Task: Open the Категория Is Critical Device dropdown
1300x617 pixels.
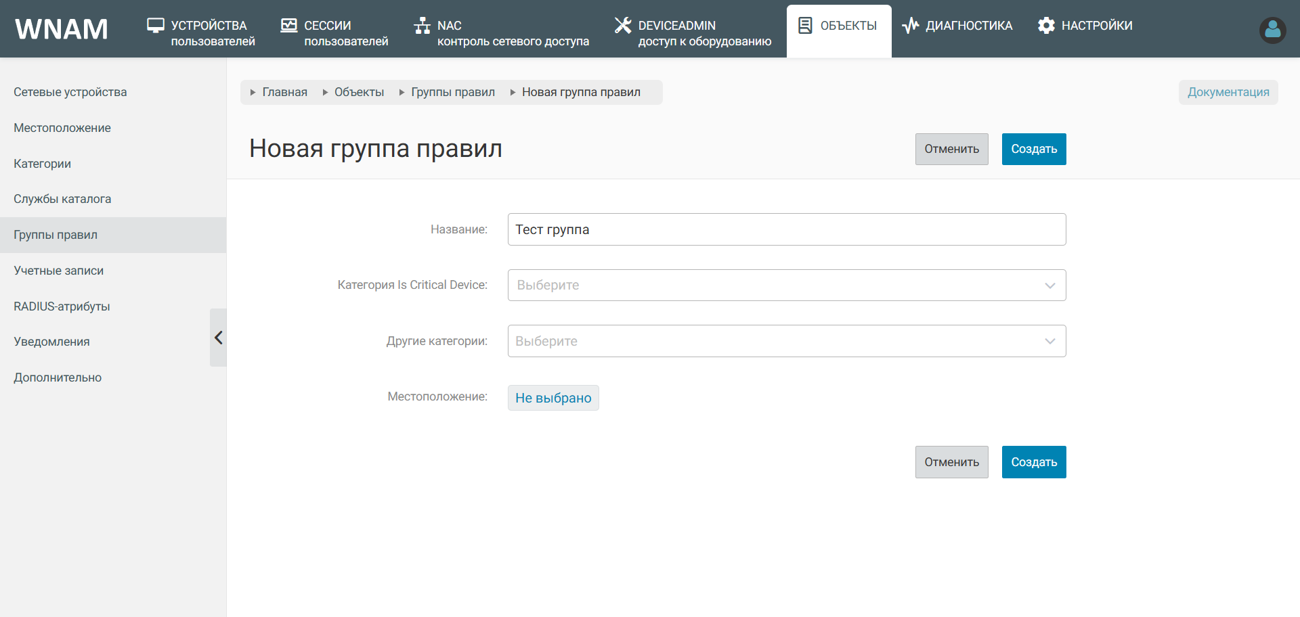Action: tap(786, 285)
